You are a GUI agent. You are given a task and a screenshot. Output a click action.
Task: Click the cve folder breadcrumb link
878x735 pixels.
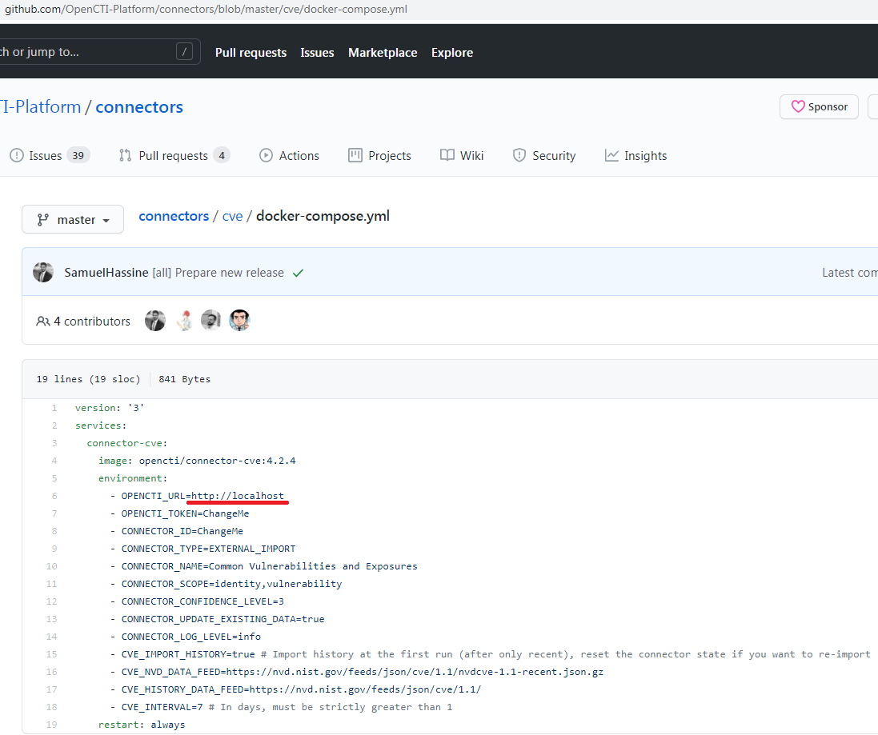coord(232,215)
